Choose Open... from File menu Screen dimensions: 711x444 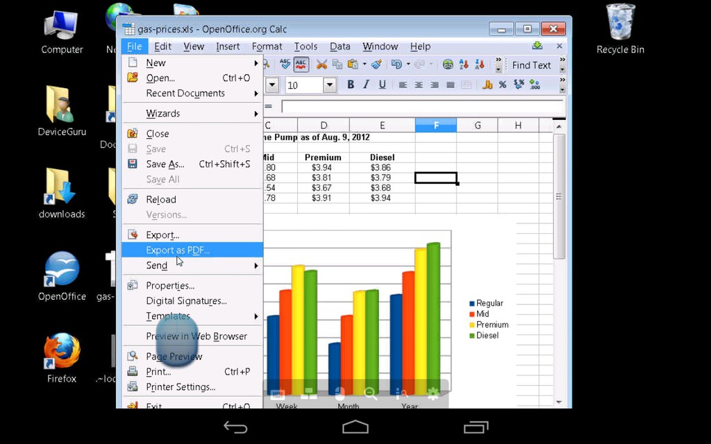tap(192, 78)
